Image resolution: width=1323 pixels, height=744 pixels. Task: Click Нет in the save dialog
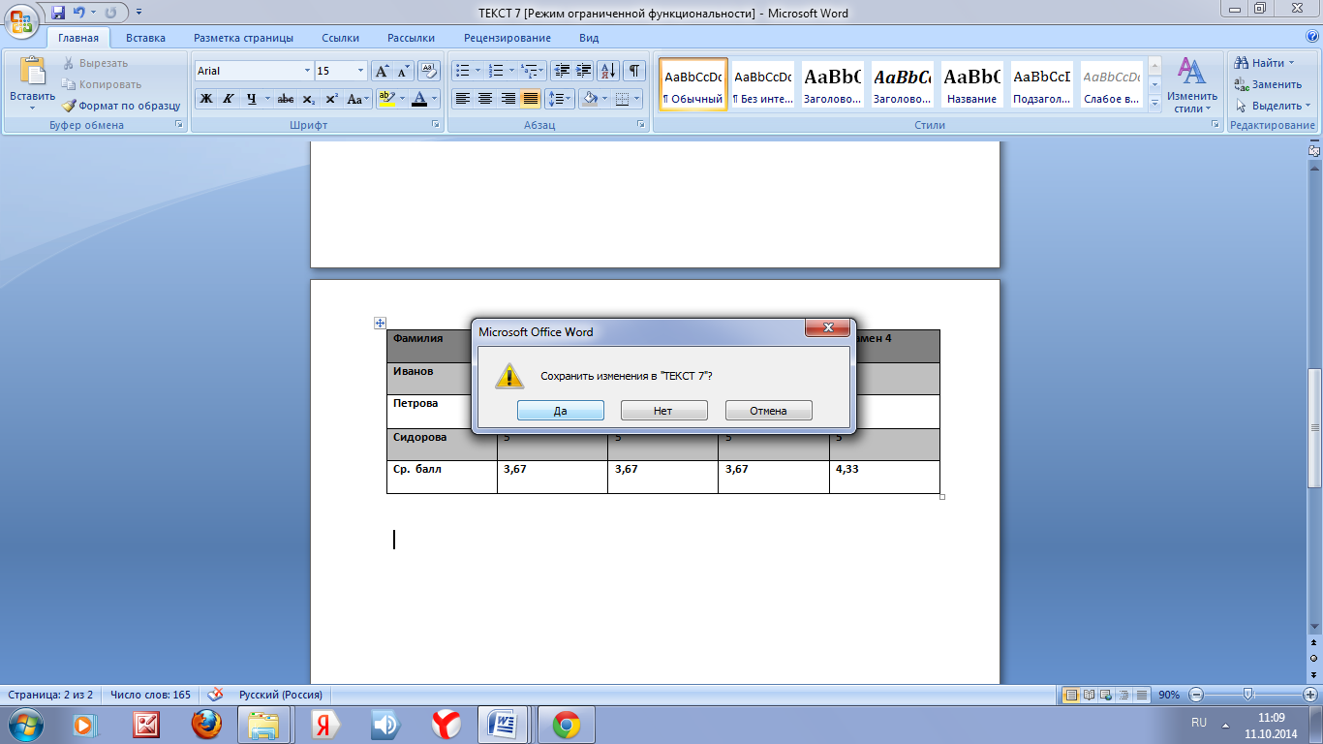(663, 411)
